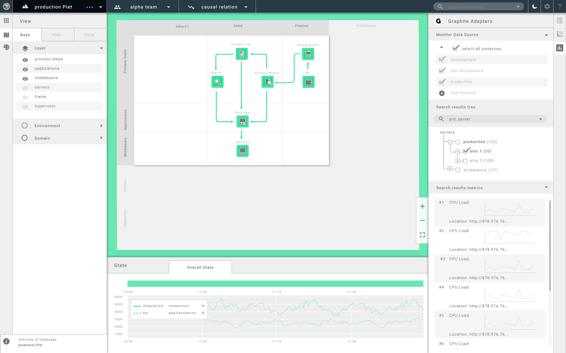Uncheck the production instance checkbox in Monitor Data Source

click(442, 81)
